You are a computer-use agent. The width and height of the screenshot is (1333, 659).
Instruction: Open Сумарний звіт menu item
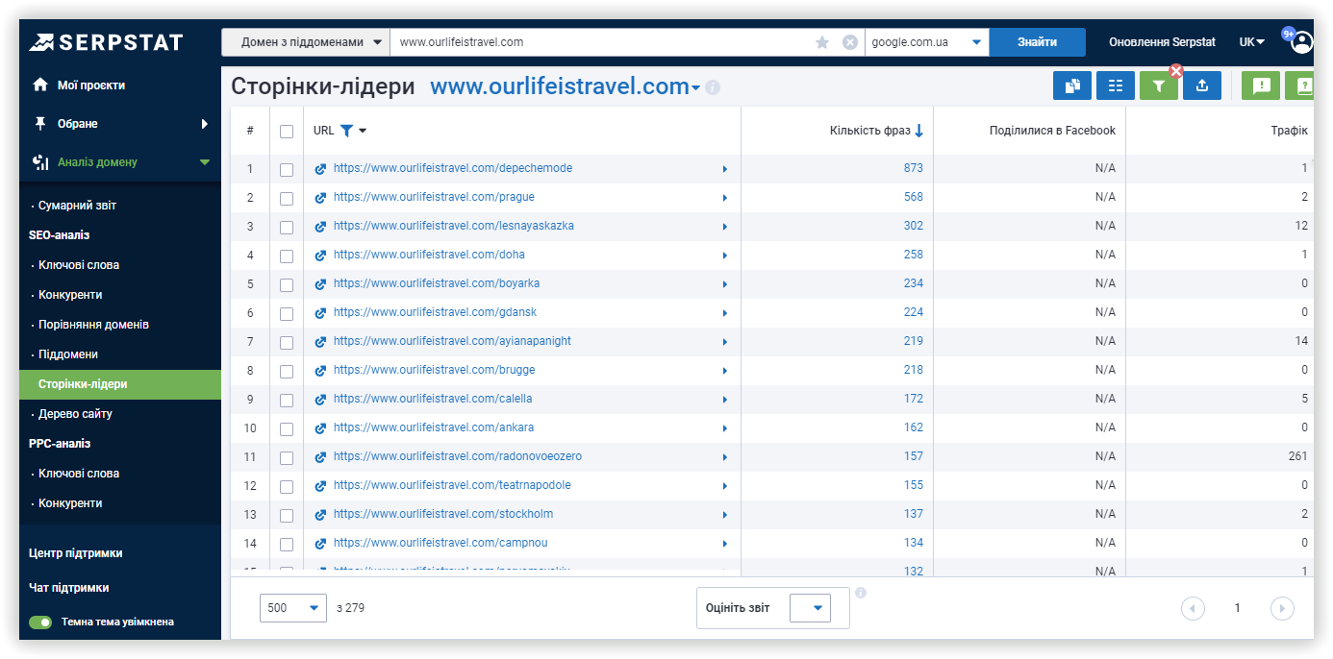pyautogui.click(x=77, y=206)
